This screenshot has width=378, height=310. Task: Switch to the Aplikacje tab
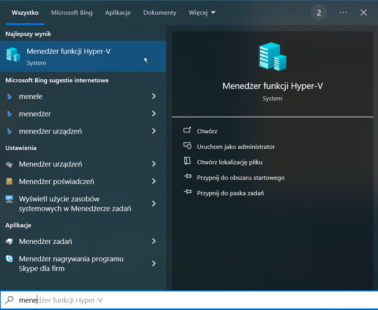pos(118,13)
